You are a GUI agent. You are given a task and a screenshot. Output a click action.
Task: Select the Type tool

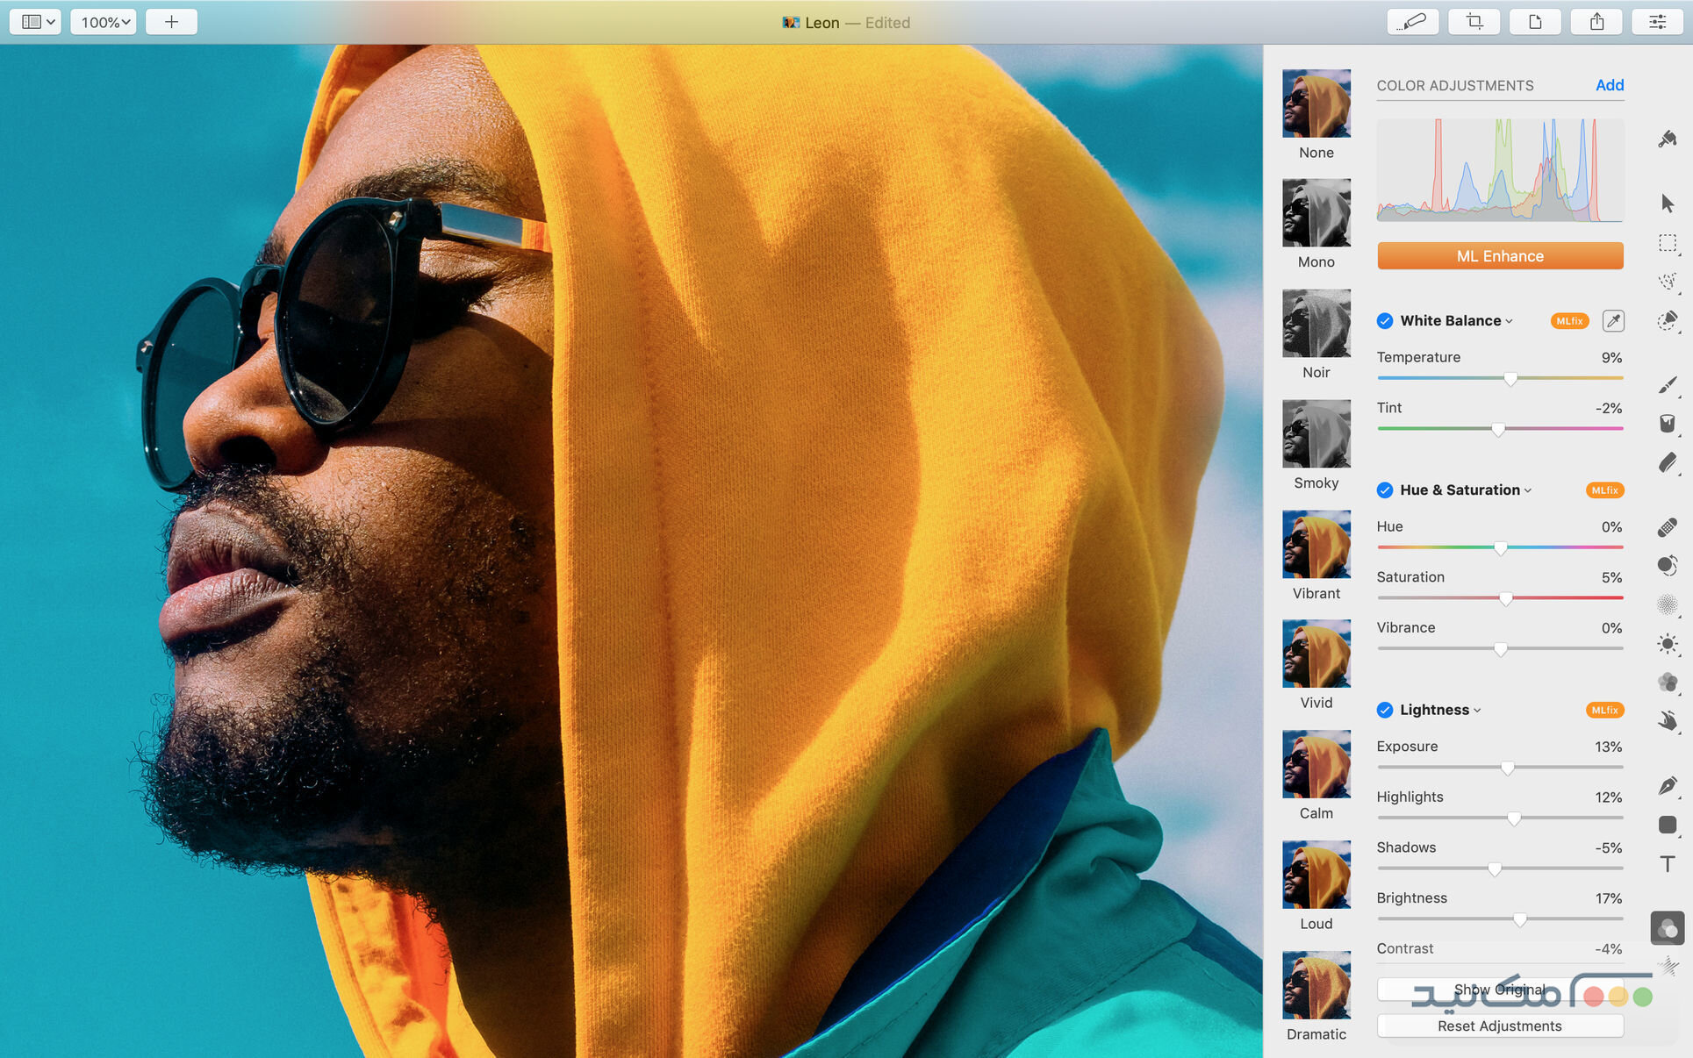point(1667,864)
